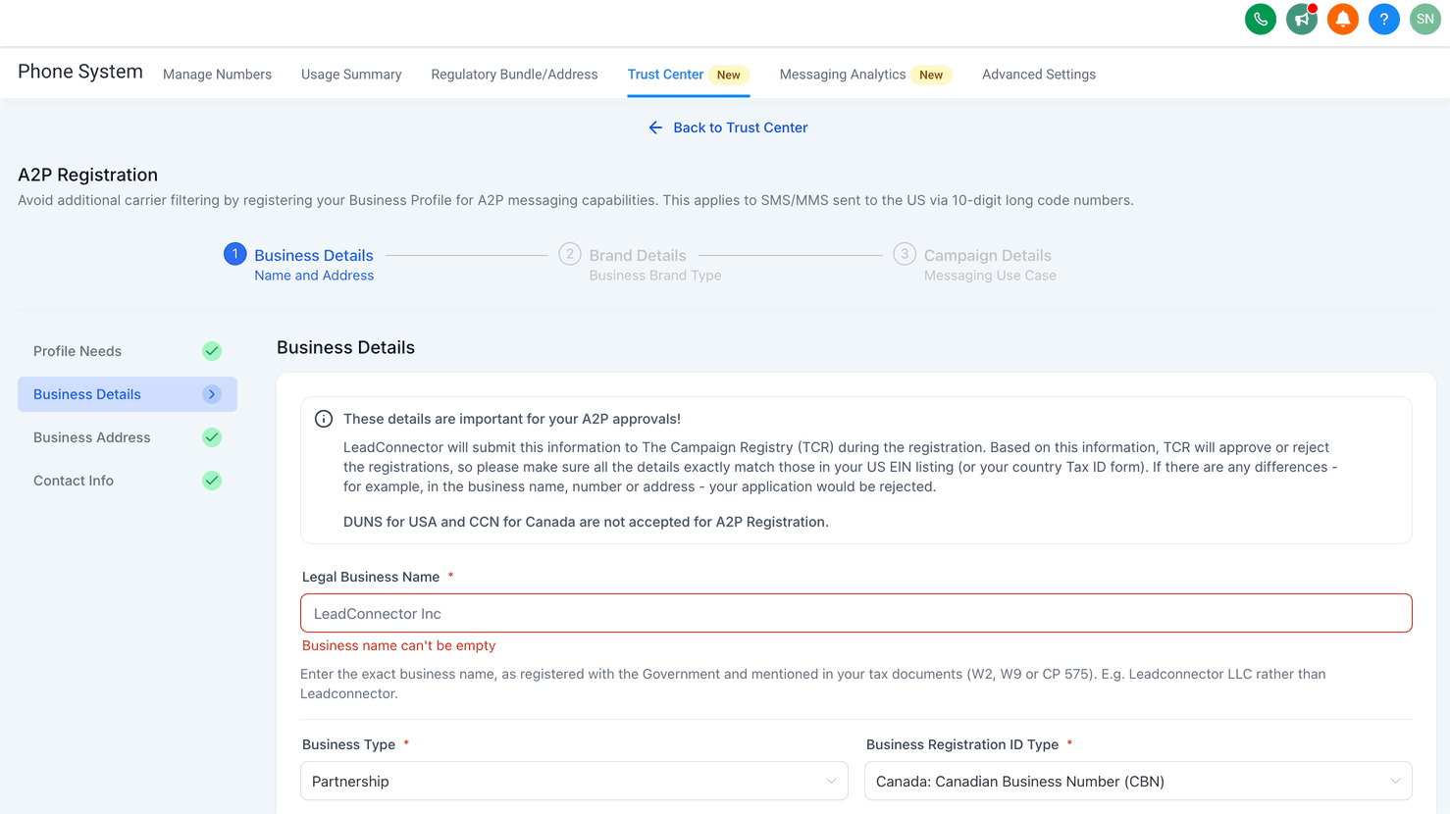Click the Profile Needs green checkmark
This screenshot has height=814, width=1450.
tap(212, 351)
